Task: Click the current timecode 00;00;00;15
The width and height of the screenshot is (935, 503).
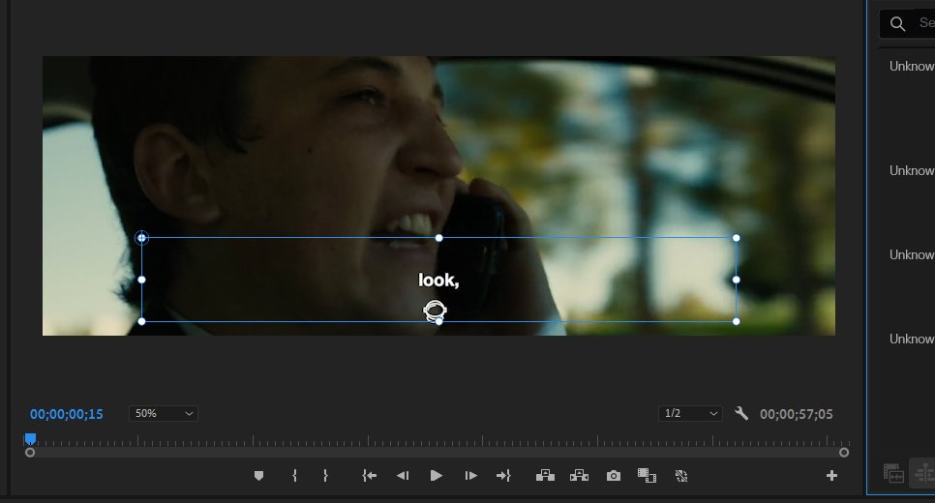Action: click(x=66, y=414)
